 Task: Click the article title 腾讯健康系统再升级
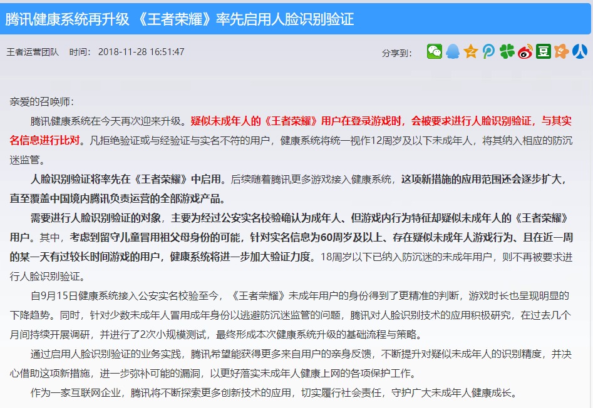(x=68, y=19)
